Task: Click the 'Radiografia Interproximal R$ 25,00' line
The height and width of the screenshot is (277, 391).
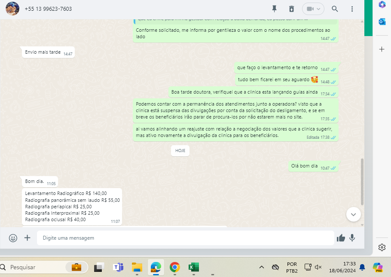Action: (x=62, y=213)
